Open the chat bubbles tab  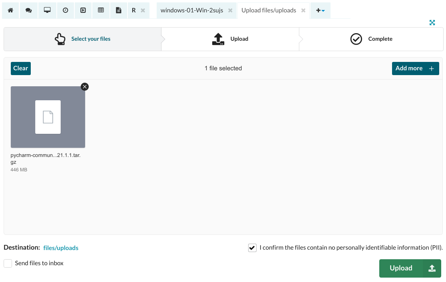point(29,10)
